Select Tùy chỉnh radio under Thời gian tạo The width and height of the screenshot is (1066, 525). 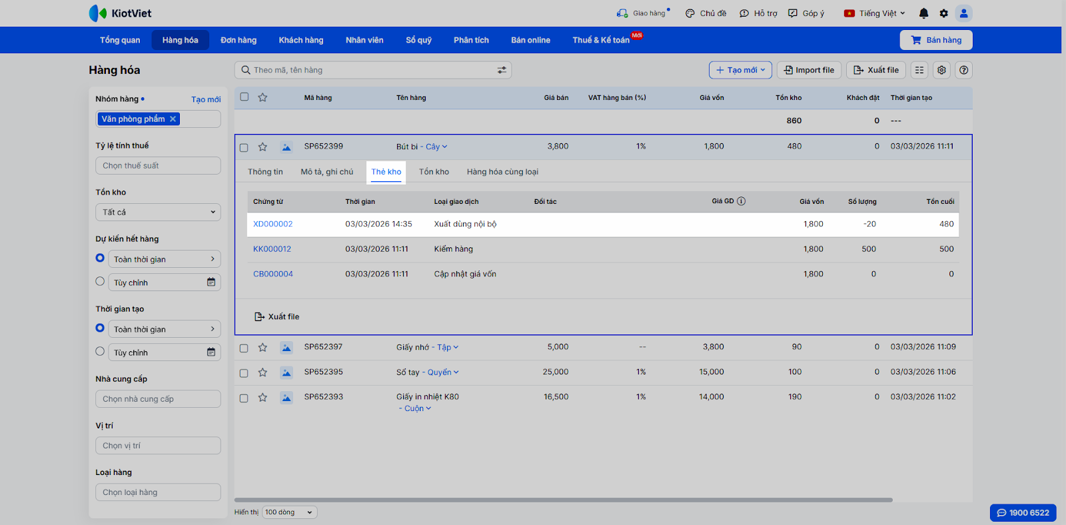pyautogui.click(x=100, y=352)
